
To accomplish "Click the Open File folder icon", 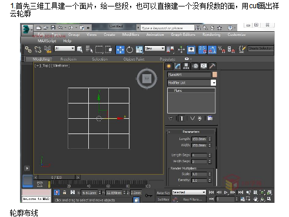I will click(46, 28).
